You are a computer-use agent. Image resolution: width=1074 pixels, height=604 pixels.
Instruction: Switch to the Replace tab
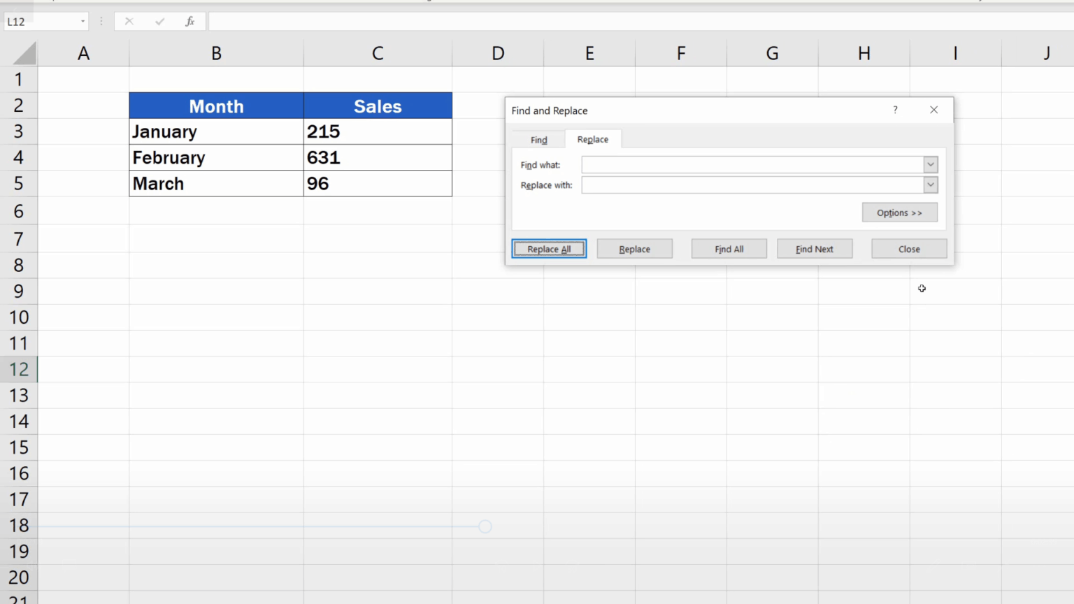click(592, 139)
